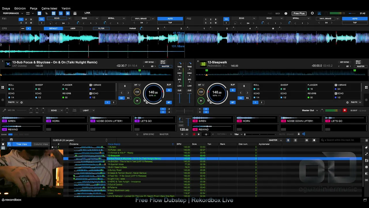
Task: Click sampler BPM SYNC button
Action: click(149, 134)
